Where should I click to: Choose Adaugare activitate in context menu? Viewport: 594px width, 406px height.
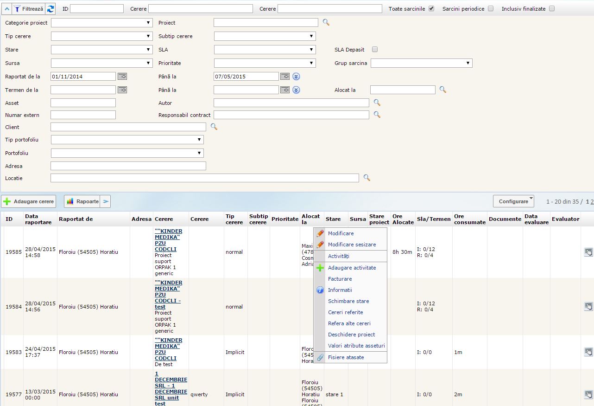[352, 268]
